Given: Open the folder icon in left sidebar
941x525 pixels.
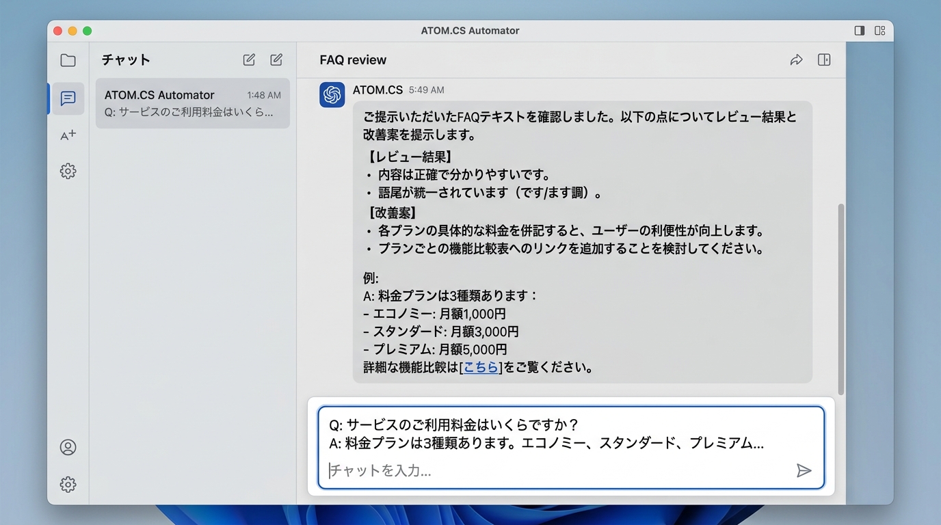Looking at the screenshot, I should (68, 60).
